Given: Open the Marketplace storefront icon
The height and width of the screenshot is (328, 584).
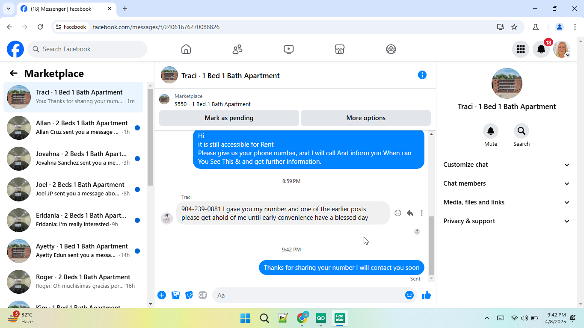Looking at the screenshot, I should pyautogui.click(x=340, y=49).
